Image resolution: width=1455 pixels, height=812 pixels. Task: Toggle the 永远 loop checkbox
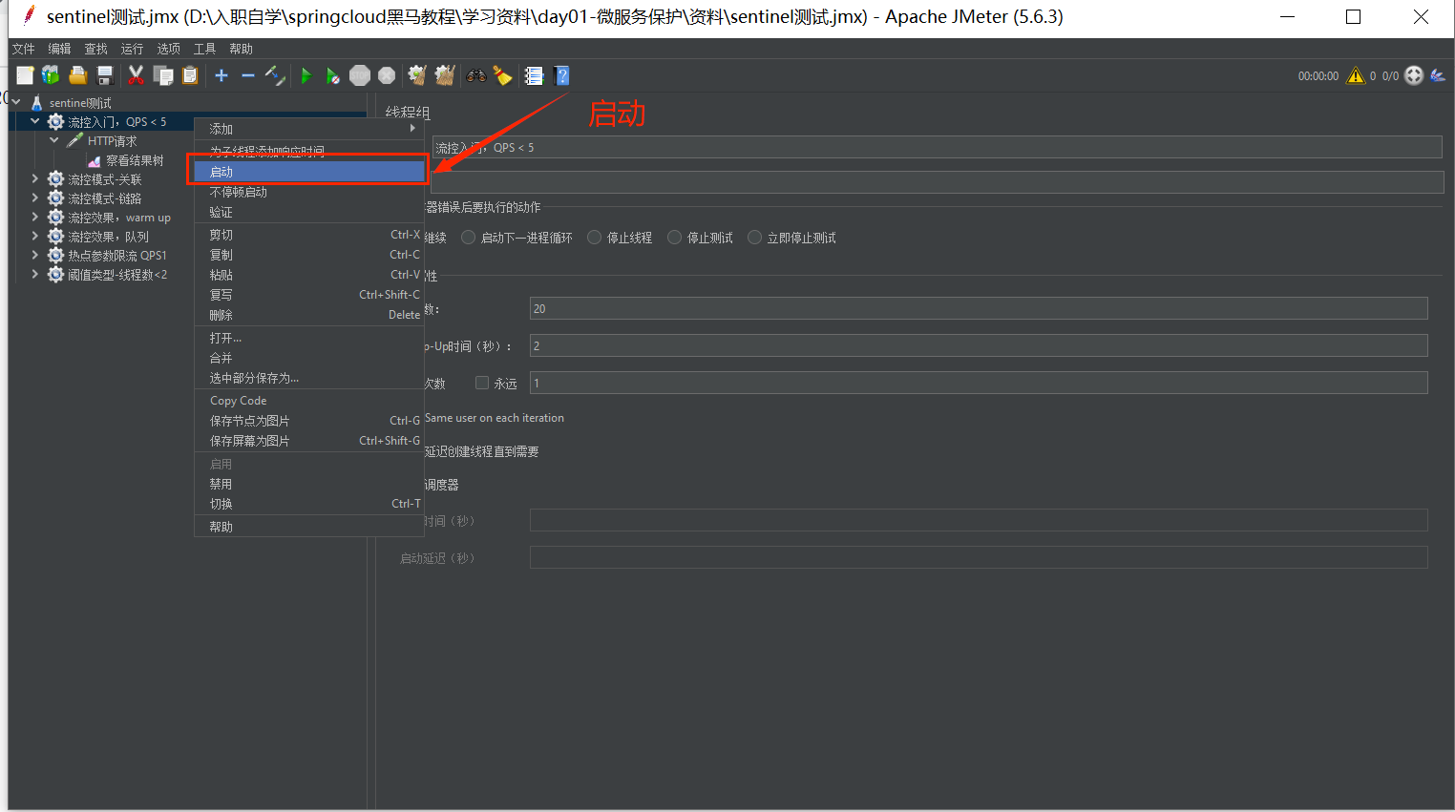[482, 383]
